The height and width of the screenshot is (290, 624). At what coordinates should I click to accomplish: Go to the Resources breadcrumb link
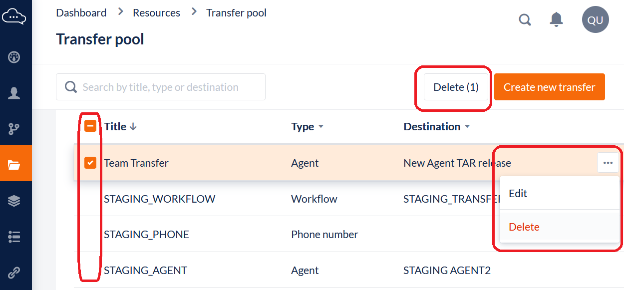(x=156, y=13)
